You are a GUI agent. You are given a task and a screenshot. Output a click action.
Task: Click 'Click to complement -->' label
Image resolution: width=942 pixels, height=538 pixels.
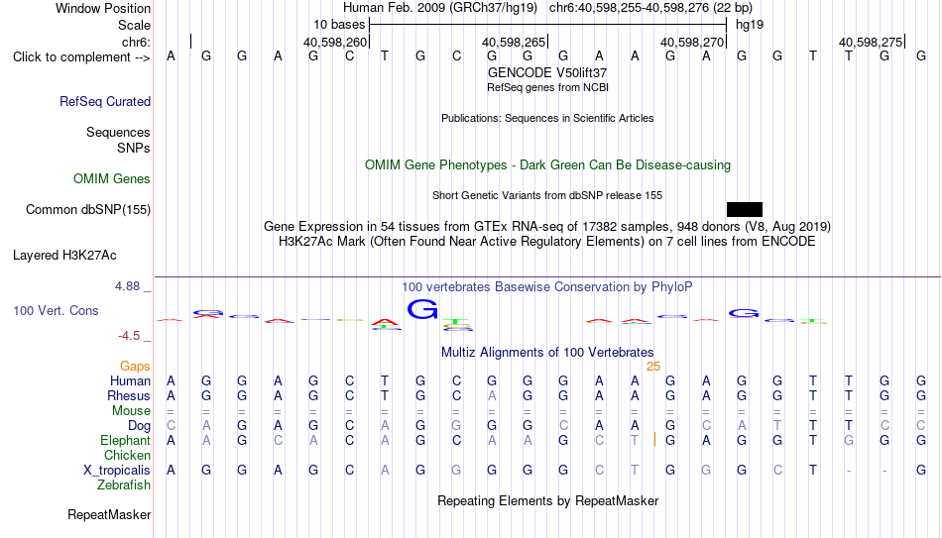(81, 57)
